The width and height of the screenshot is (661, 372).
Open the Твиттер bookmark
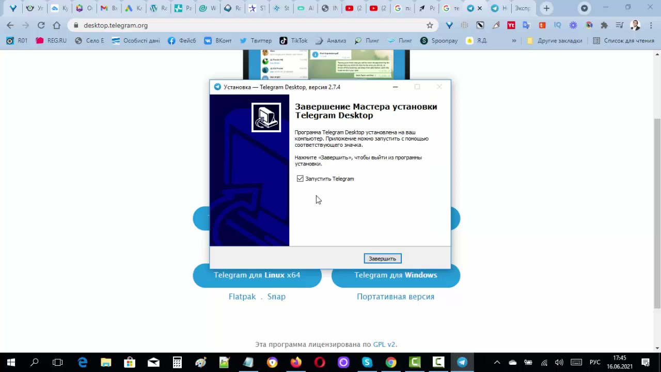point(255,41)
